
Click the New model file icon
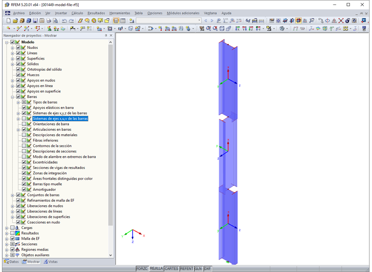pos(8,21)
